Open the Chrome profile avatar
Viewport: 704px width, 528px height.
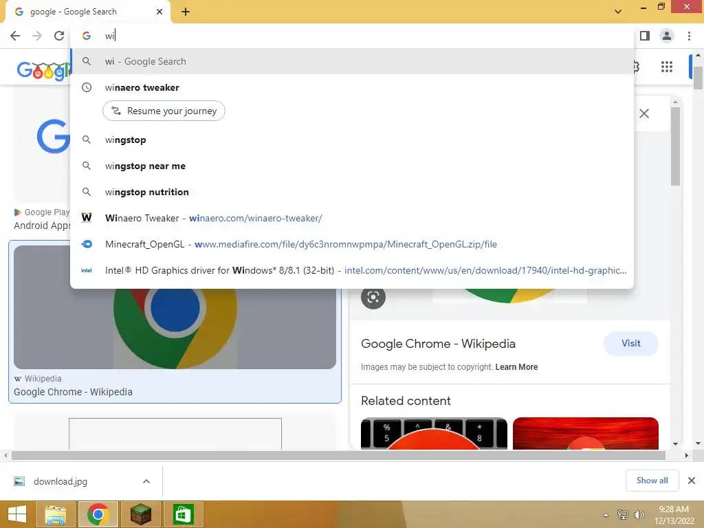coord(667,36)
